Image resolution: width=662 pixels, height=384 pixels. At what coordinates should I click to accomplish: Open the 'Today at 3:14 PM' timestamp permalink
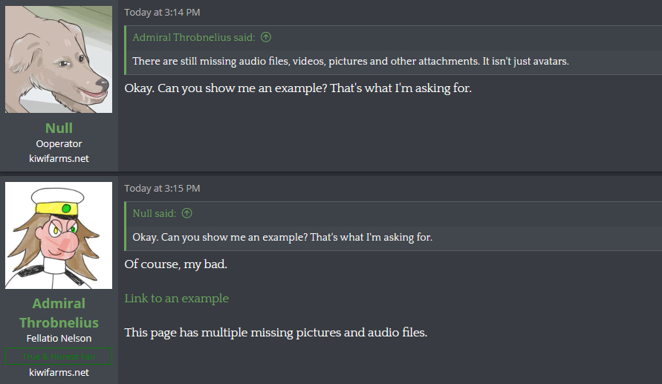[x=162, y=12]
